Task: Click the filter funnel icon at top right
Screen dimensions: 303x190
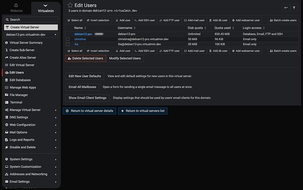Action: pos(294,8)
